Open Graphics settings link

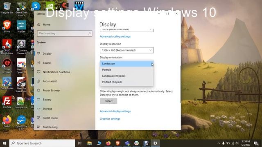[x=110, y=119]
